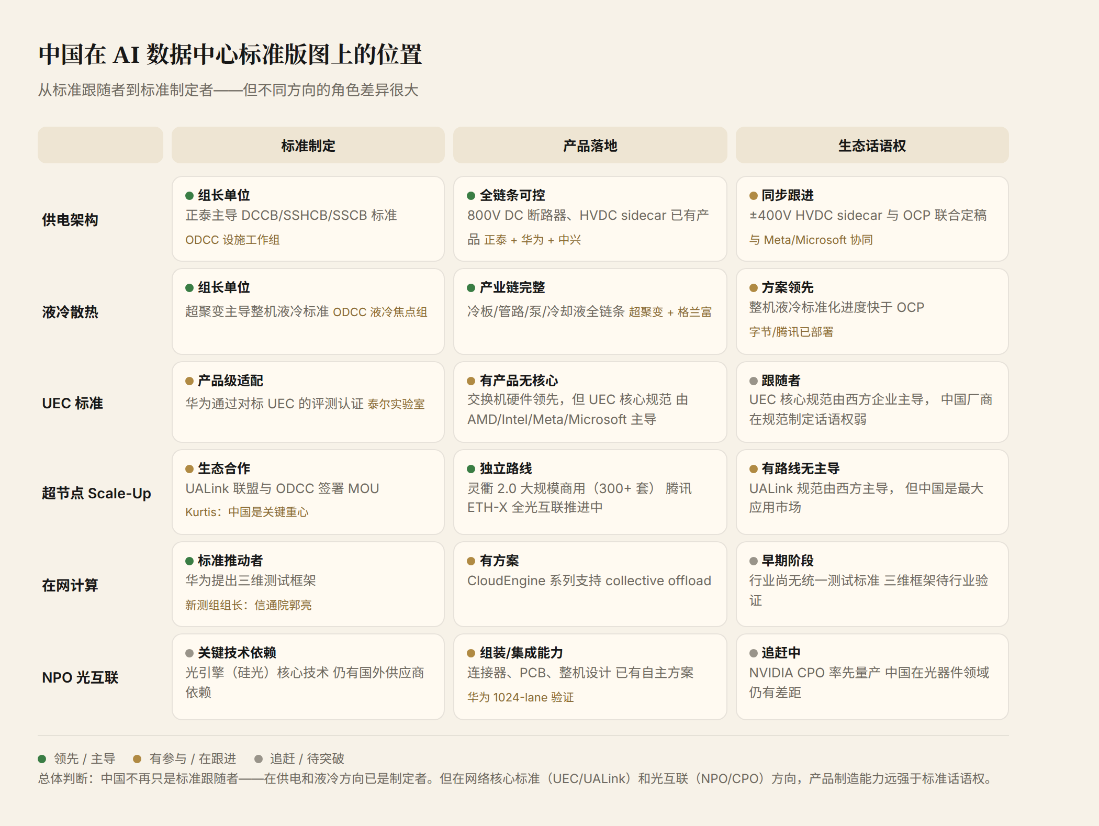Click the text 连接器、PCB、整机设计 已有自主方案

pos(580,673)
